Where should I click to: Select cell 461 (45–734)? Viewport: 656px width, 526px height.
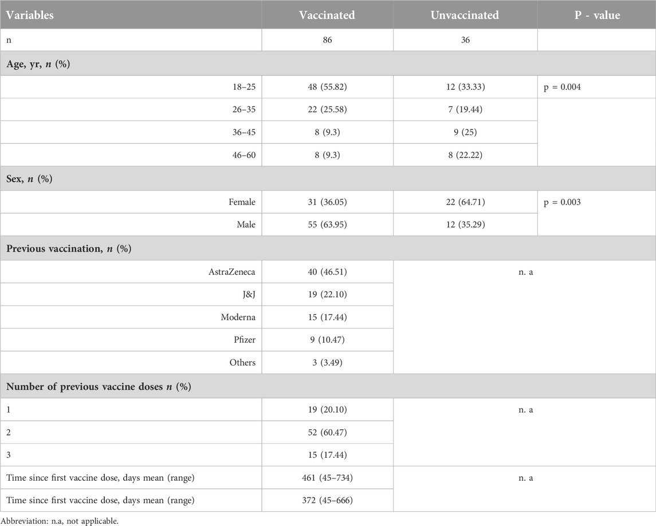click(x=327, y=477)
